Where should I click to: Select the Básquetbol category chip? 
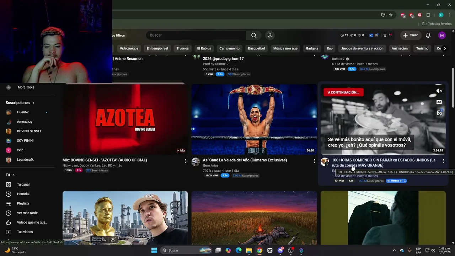(x=256, y=48)
